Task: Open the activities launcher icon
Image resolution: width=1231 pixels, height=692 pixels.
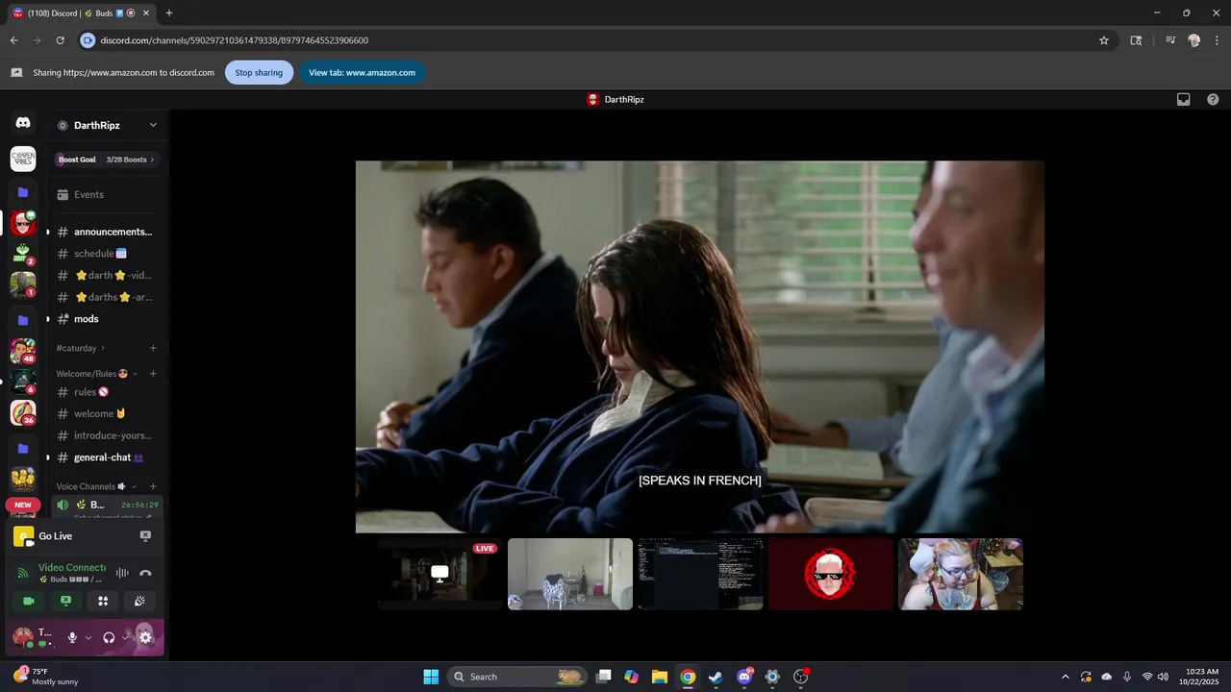Action: tap(103, 601)
